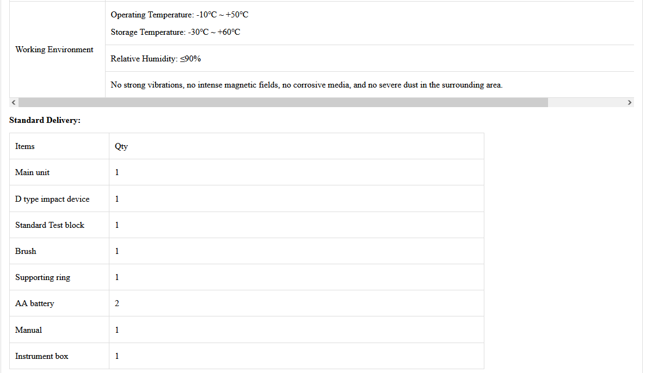Screen dimensions: 646x373
Task: Click the horizontal scrollbar thumb
Action: pos(283,102)
